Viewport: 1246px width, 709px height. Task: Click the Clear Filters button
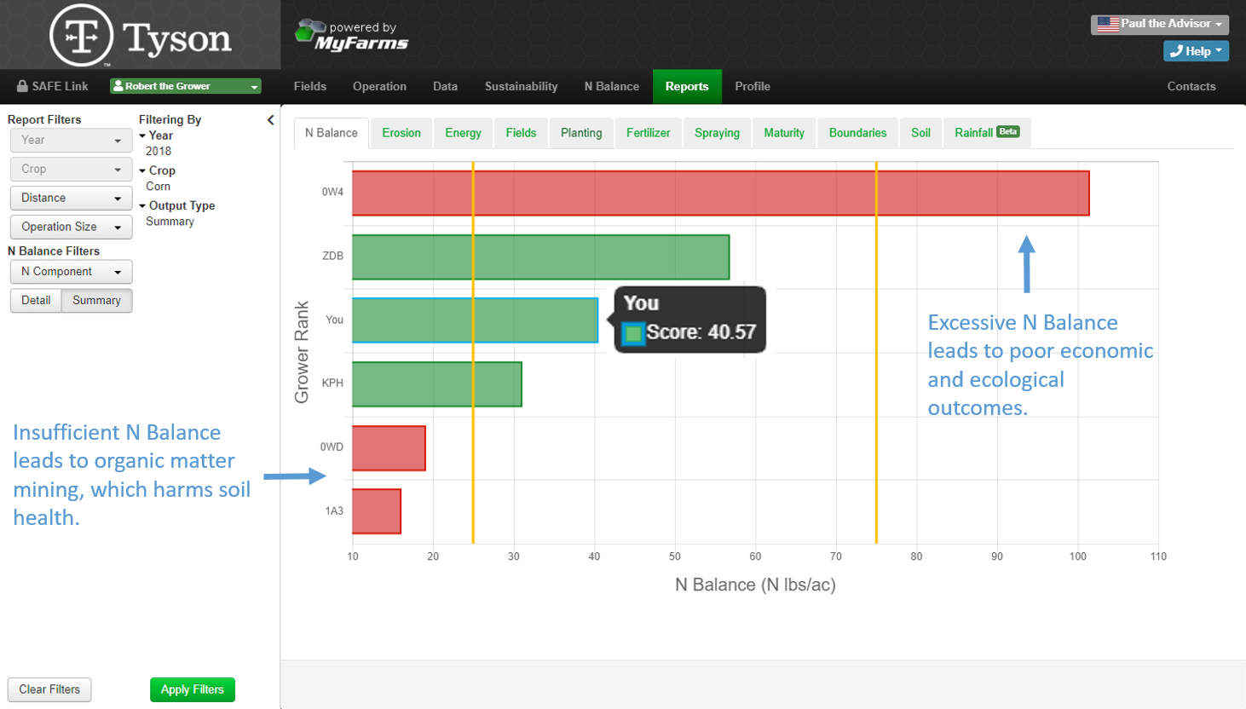[49, 689]
